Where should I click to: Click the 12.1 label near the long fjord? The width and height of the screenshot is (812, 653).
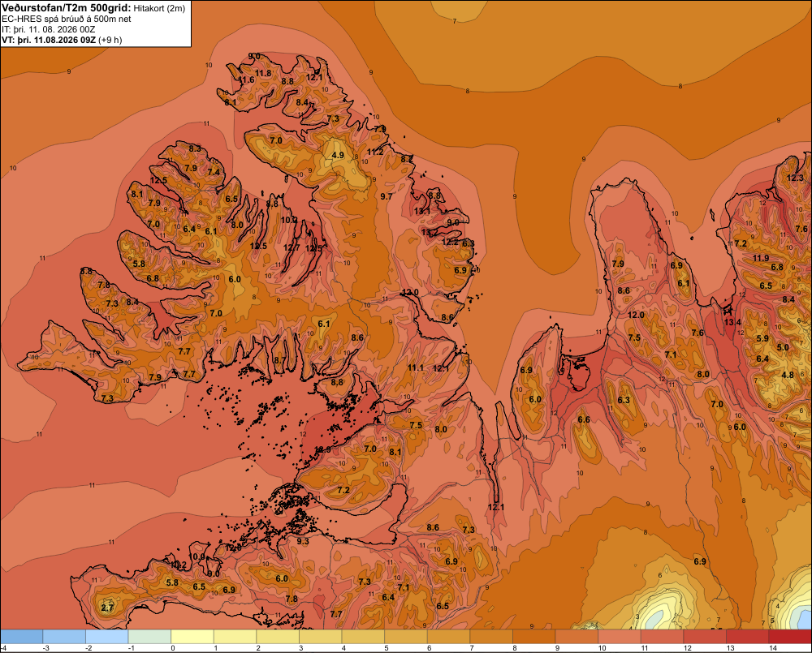[496, 507]
